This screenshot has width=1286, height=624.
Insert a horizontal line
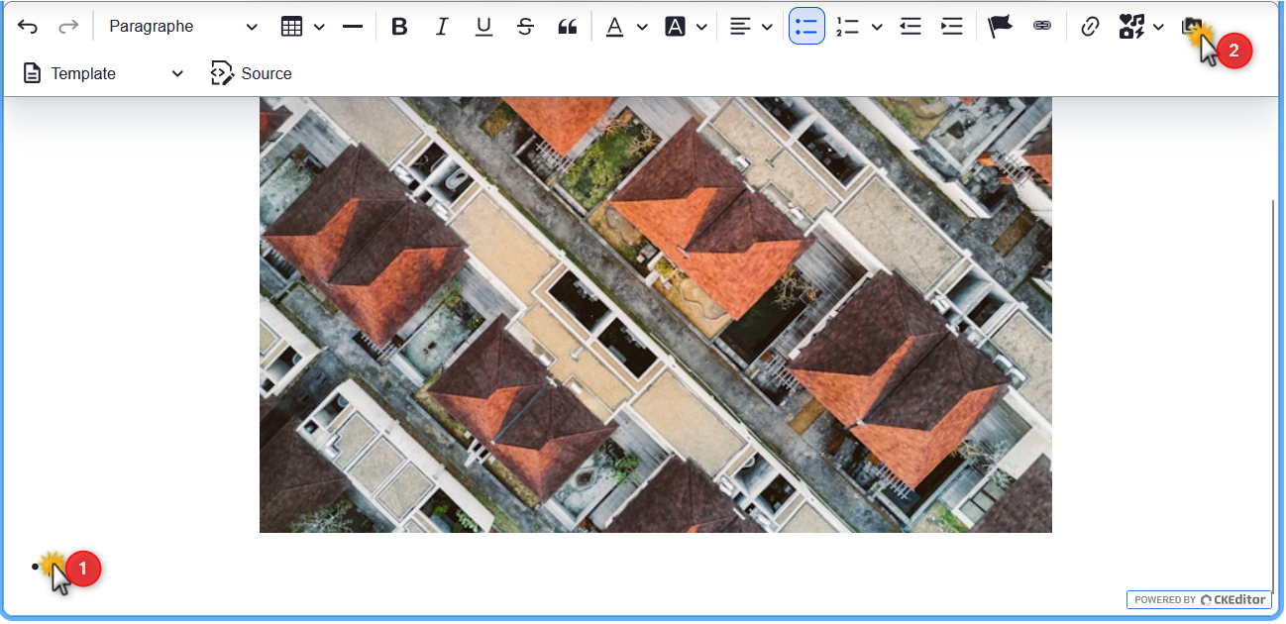(x=353, y=27)
